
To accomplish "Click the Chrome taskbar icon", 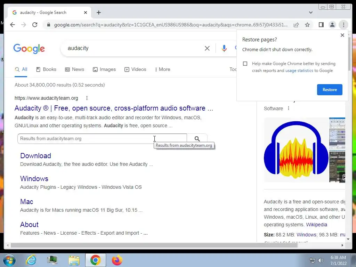I will (x=96, y=260).
